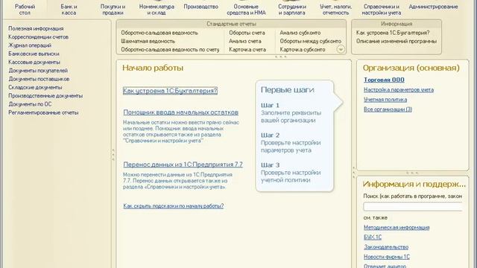Open Банковские выписки
Screen dimensions: 477x268
34,54
